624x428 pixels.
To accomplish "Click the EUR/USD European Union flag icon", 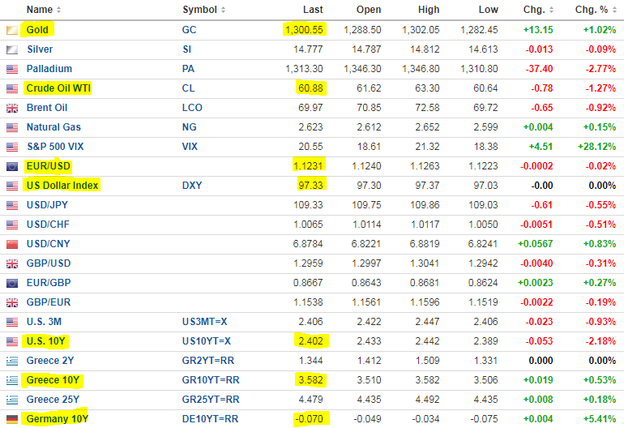I will [x=12, y=166].
